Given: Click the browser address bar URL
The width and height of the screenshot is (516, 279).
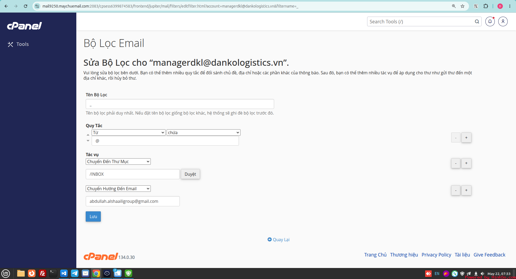Looking at the screenshot, I should 170,6.
